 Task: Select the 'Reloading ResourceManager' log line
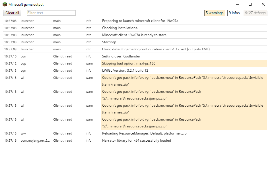tap(144, 133)
